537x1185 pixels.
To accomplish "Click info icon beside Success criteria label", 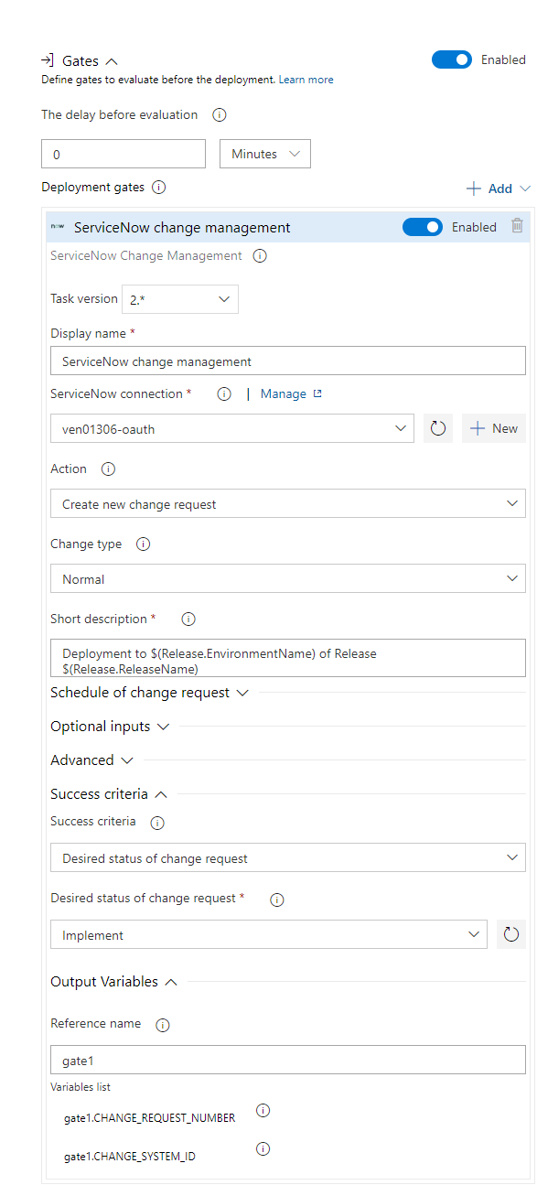I will click(x=157, y=823).
